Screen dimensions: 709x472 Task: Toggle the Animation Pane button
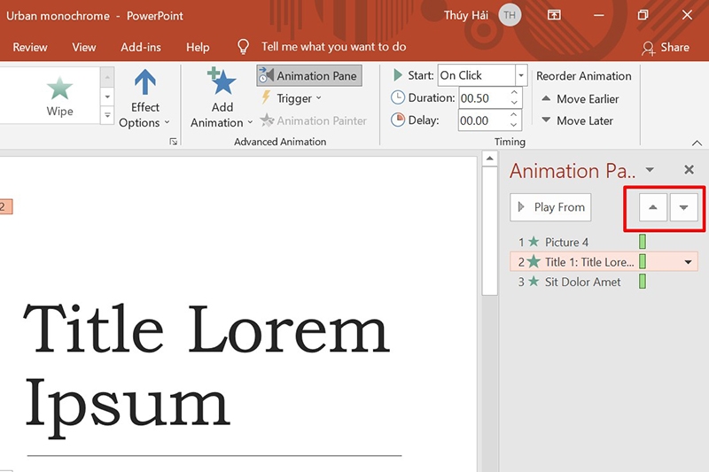pyautogui.click(x=308, y=76)
